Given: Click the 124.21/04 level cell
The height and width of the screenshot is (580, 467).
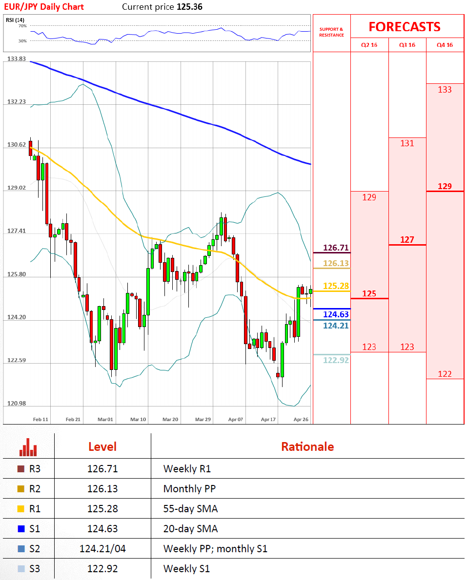Looking at the screenshot, I should pos(102,548).
